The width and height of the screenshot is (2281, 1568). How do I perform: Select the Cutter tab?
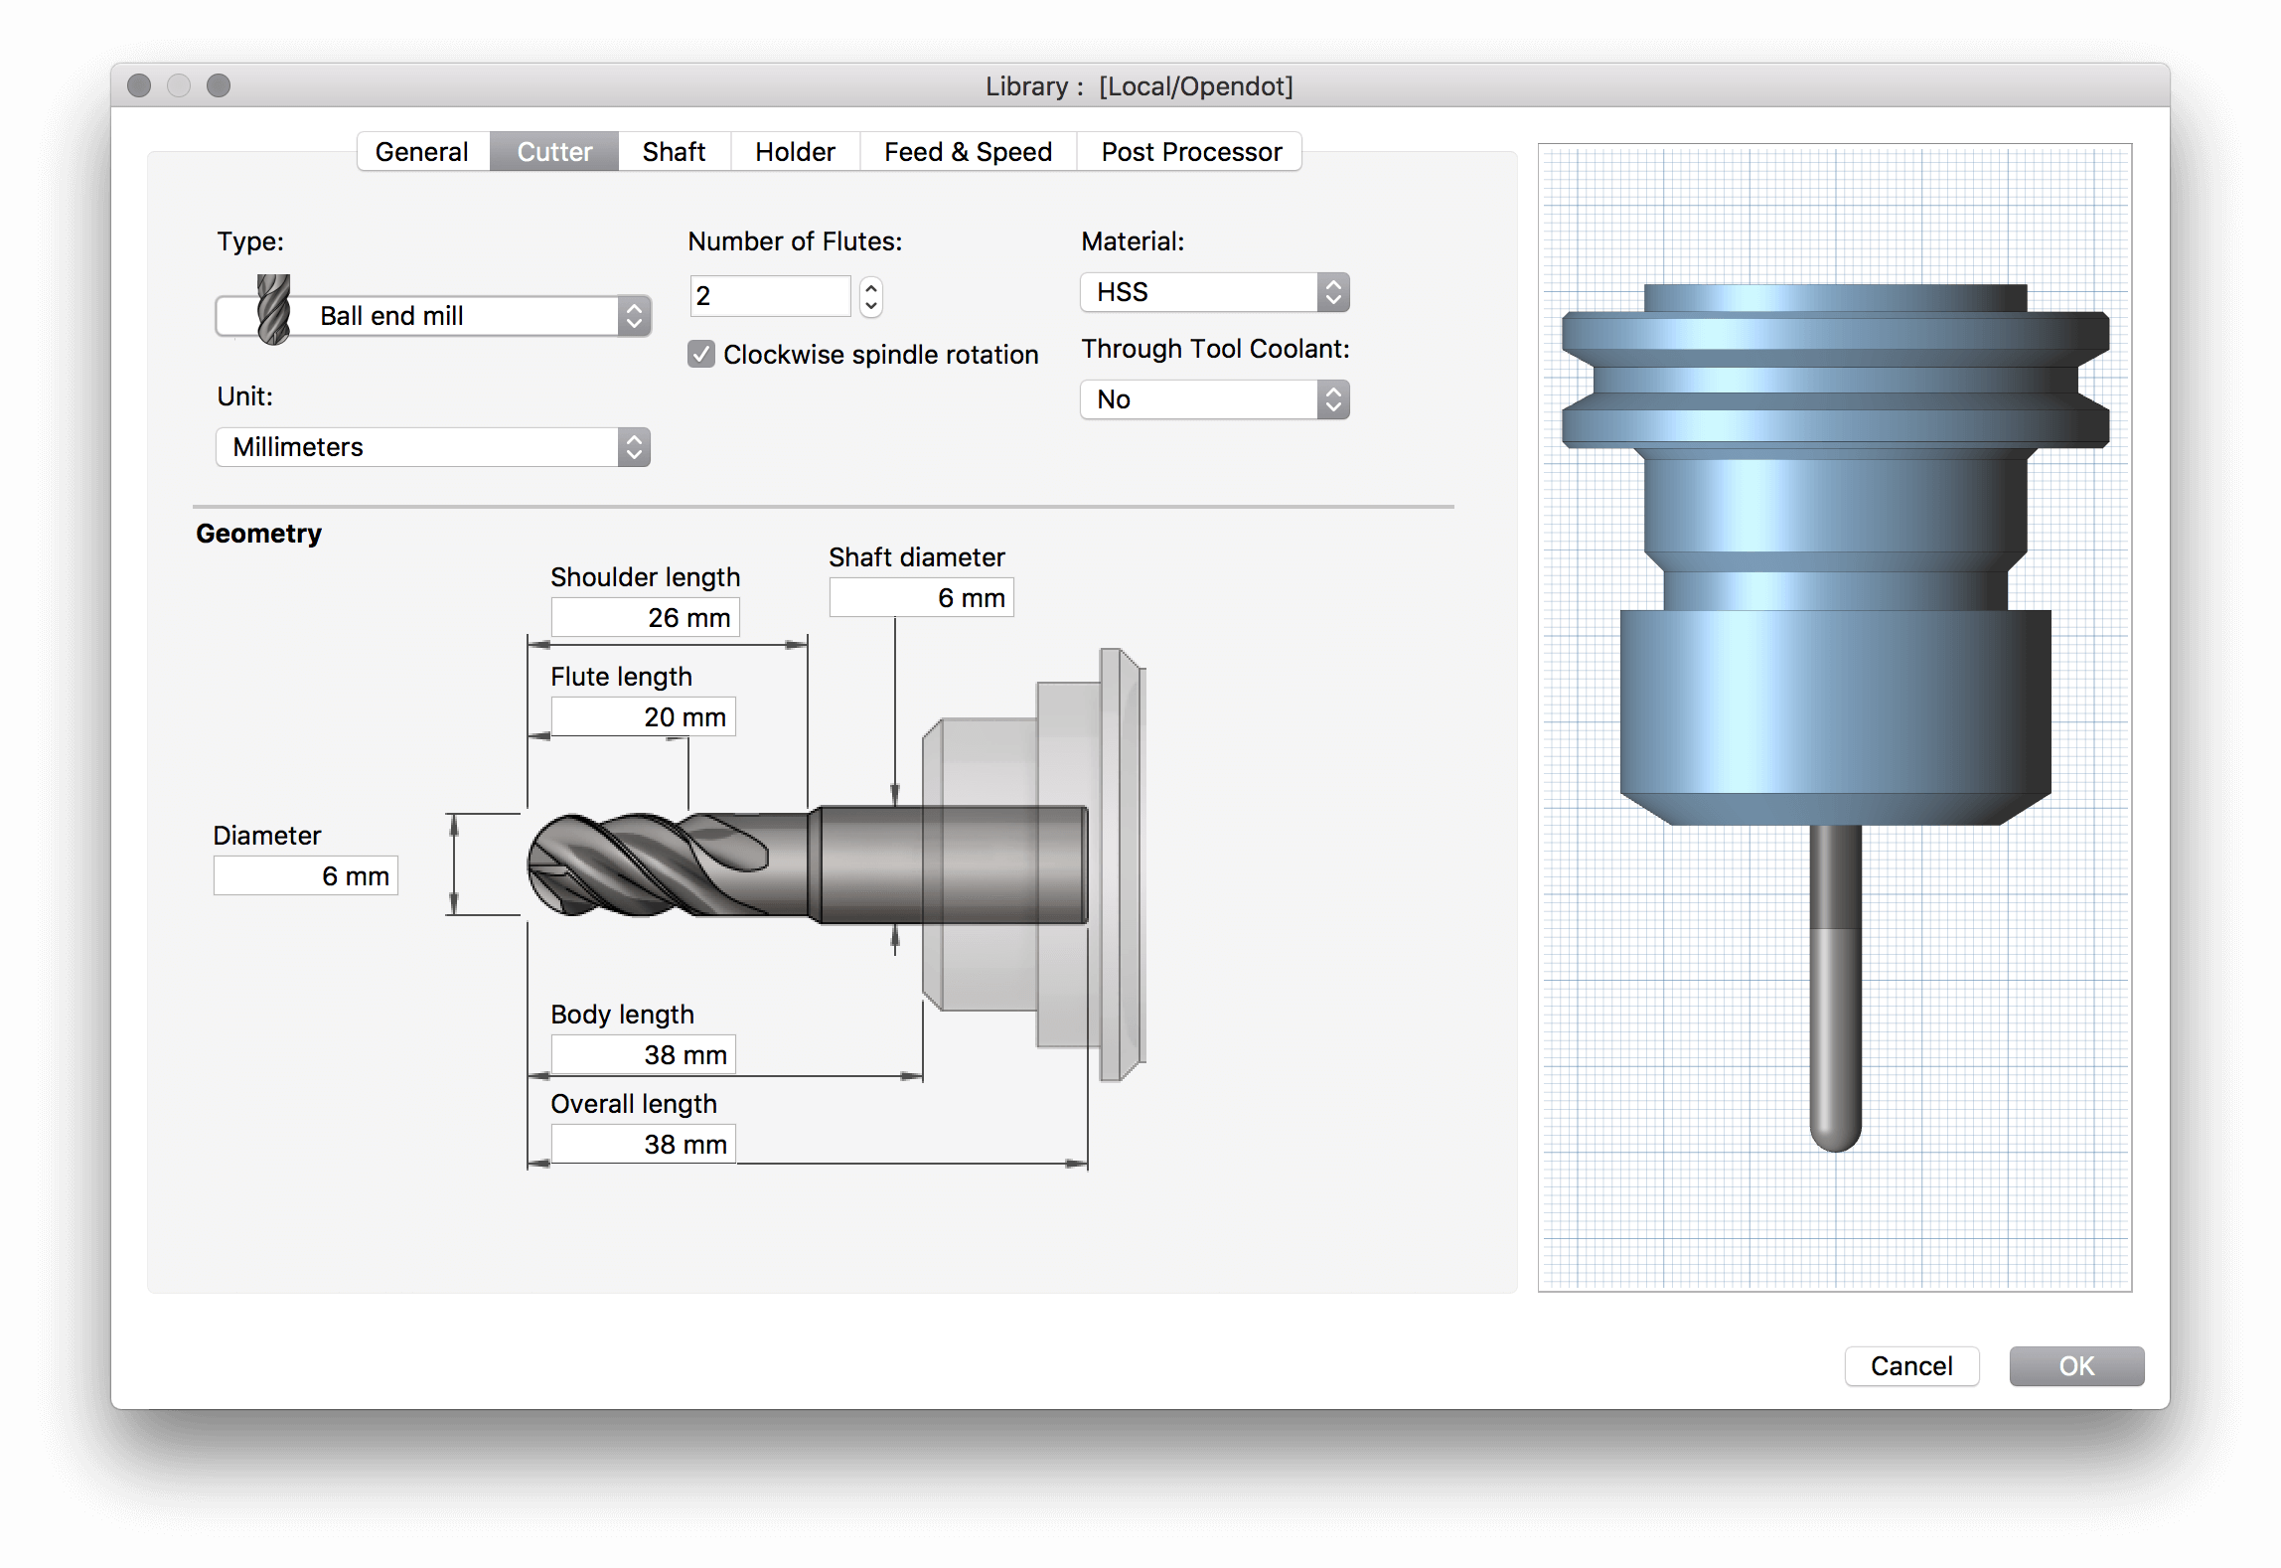(x=554, y=152)
